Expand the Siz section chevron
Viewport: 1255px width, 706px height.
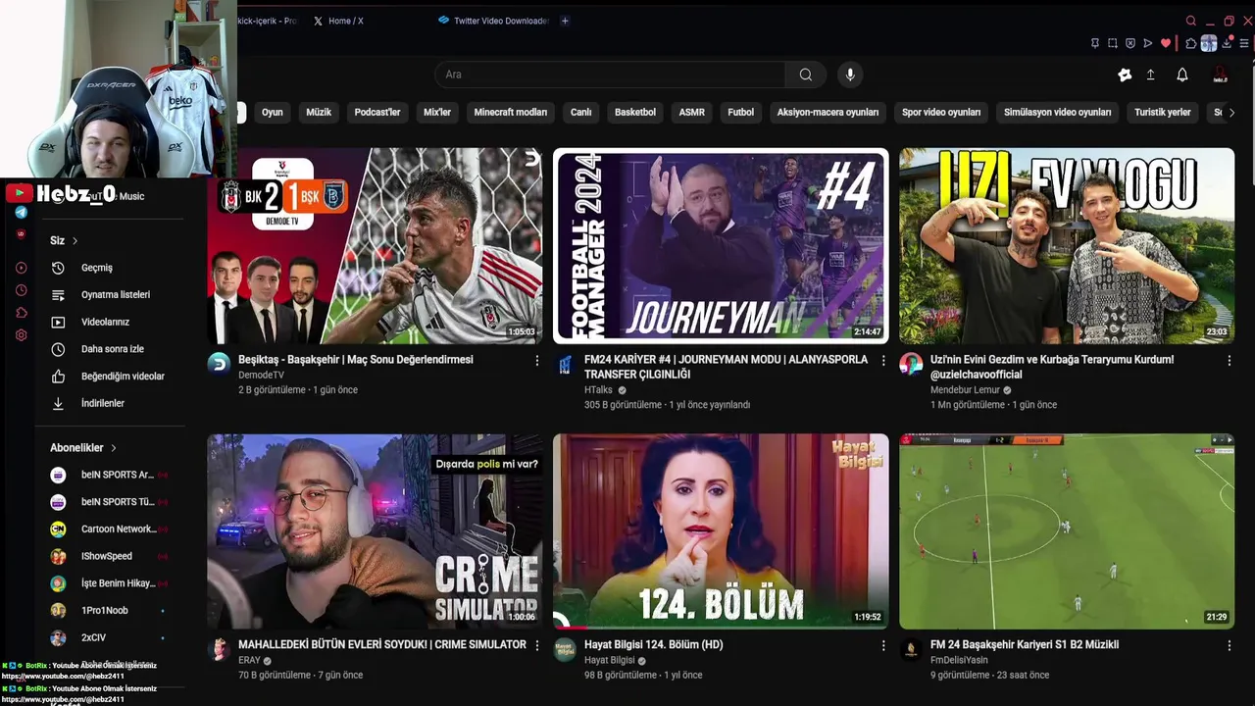point(75,241)
